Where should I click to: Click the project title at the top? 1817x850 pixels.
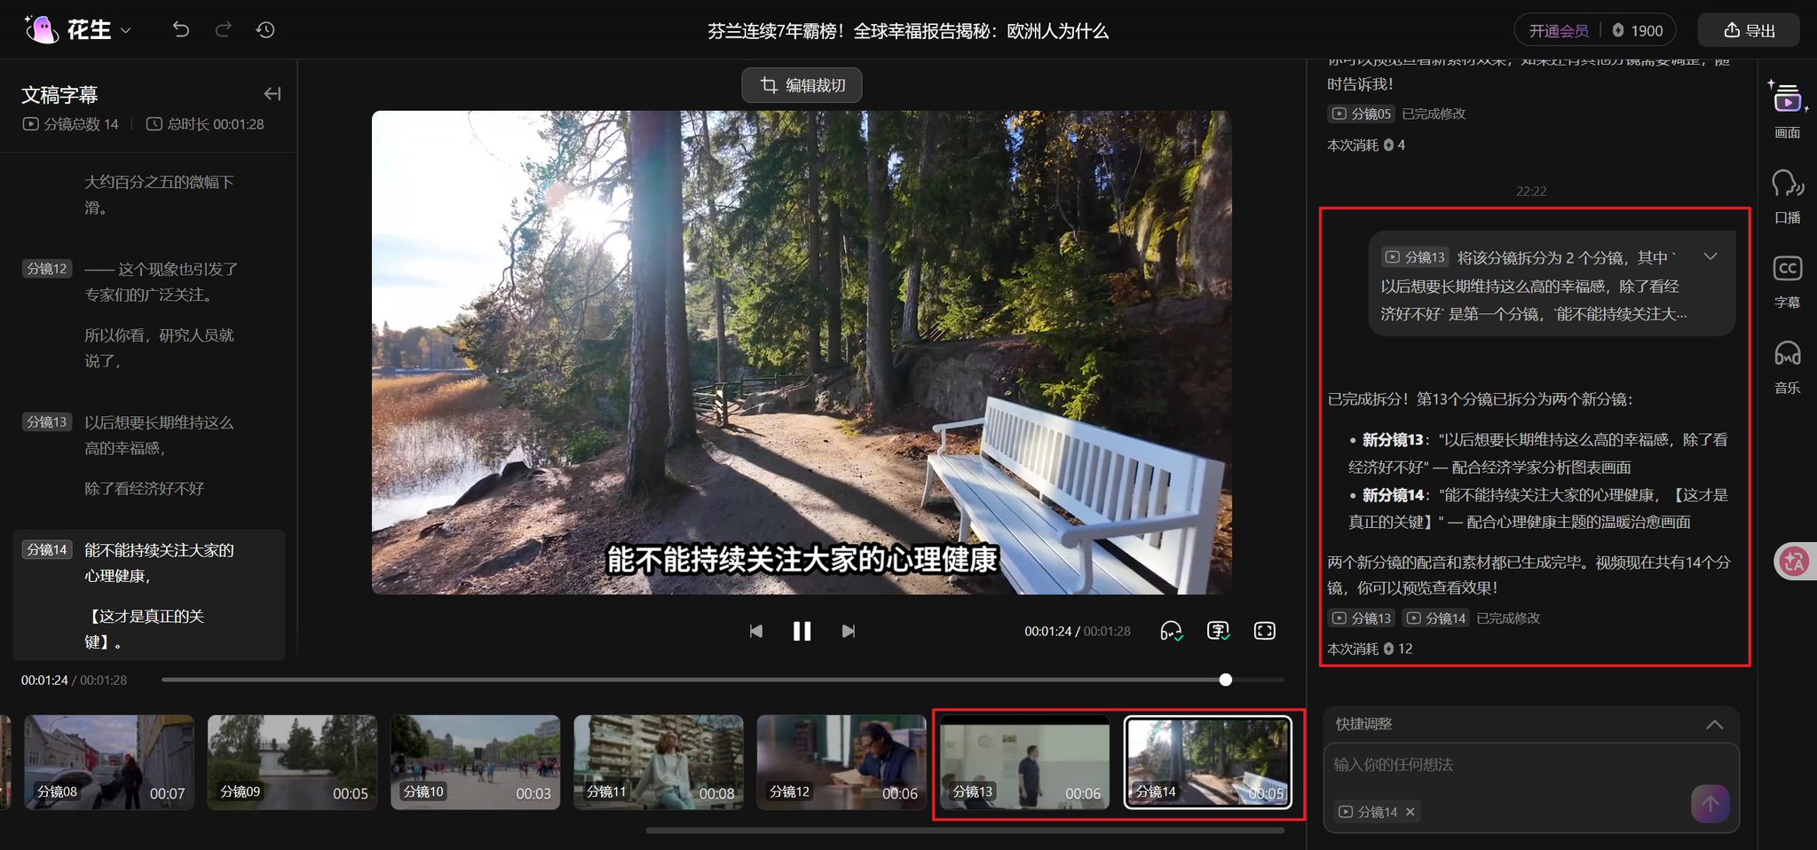click(x=908, y=31)
